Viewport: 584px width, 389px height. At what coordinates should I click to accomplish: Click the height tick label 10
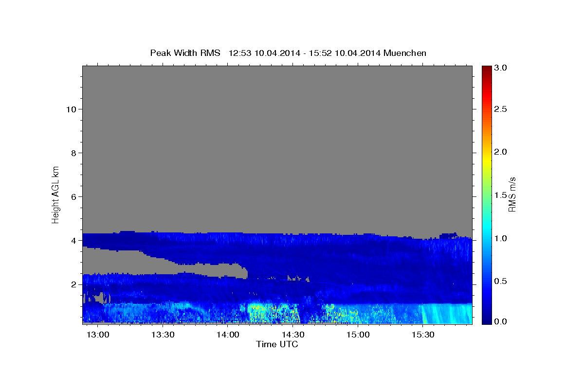click(x=72, y=109)
